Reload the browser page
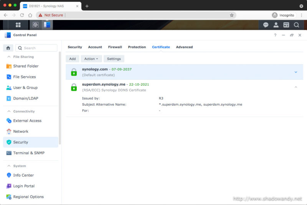Viewport: 307px width, 205px height. tap(22, 15)
